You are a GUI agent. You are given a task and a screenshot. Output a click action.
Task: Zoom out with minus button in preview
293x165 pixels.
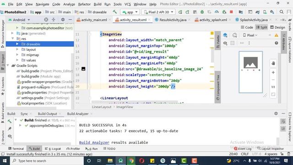(273, 80)
